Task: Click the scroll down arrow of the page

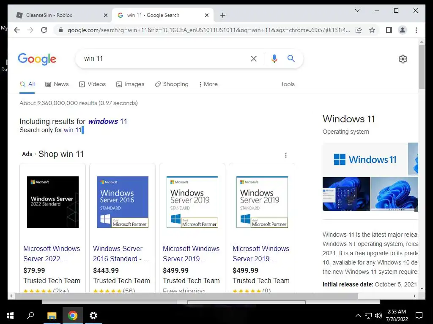Action: click(x=422, y=289)
